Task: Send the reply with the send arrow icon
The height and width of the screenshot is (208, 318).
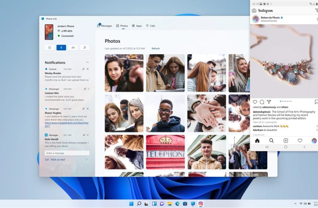Action: [x=87, y=159]
